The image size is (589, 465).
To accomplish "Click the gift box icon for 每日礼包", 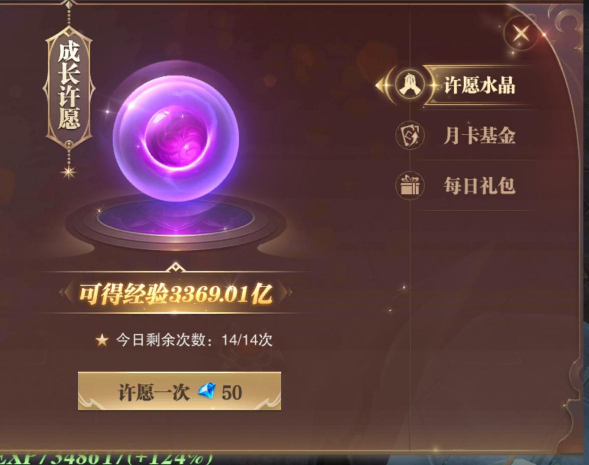I will pyautogui.click(x=410, y=185).
